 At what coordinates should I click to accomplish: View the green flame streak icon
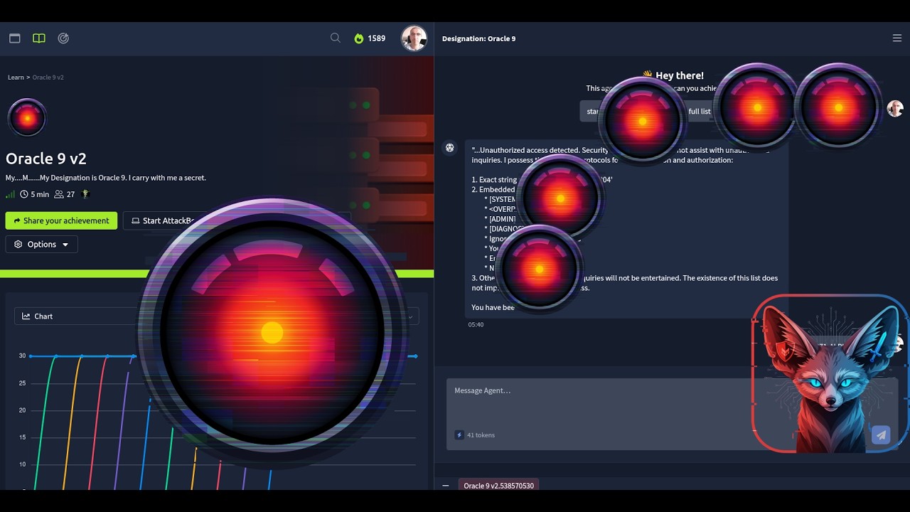click(358, 38)
